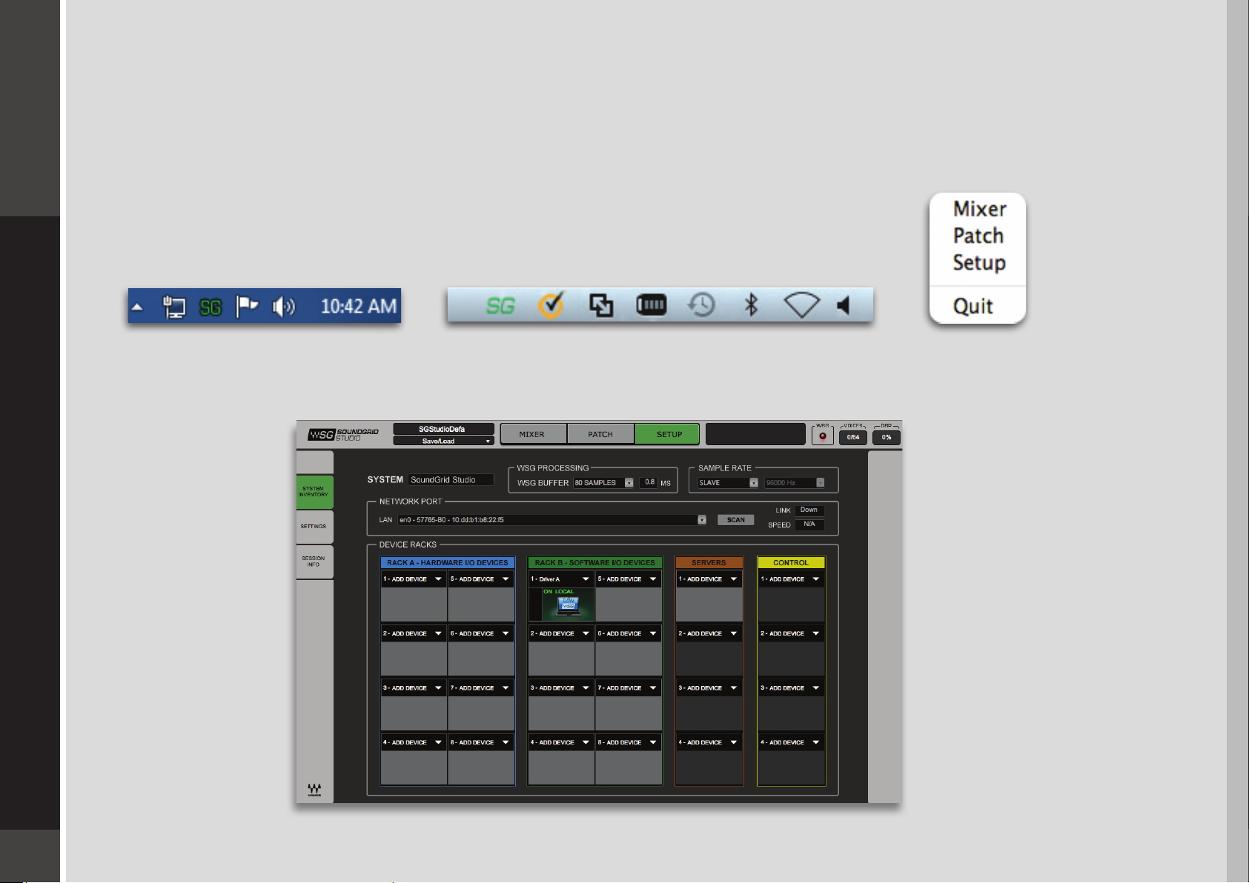Open the Driver A slot dropdown in Rack B
This screenshot has height=883, width=1249.
(560, 579)
